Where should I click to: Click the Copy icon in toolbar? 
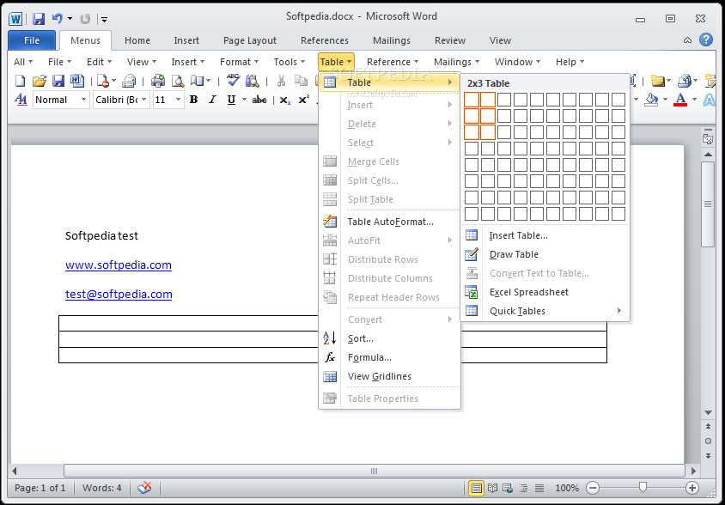coord(301,81)
